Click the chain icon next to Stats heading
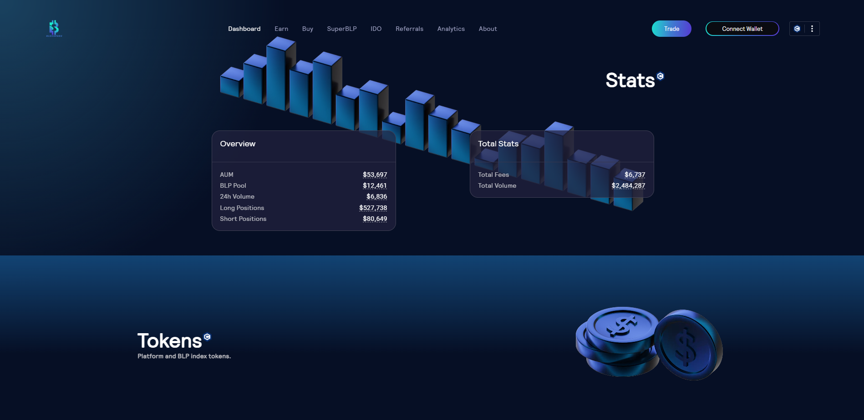 pos(661,76)
